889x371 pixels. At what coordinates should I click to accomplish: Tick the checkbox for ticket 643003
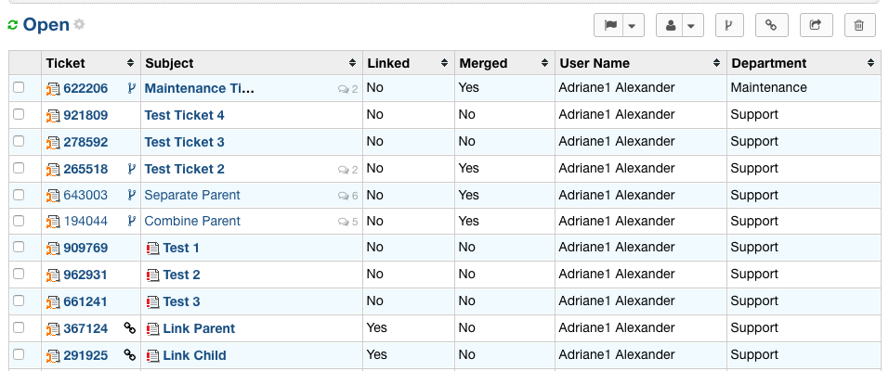pos(19,195)
